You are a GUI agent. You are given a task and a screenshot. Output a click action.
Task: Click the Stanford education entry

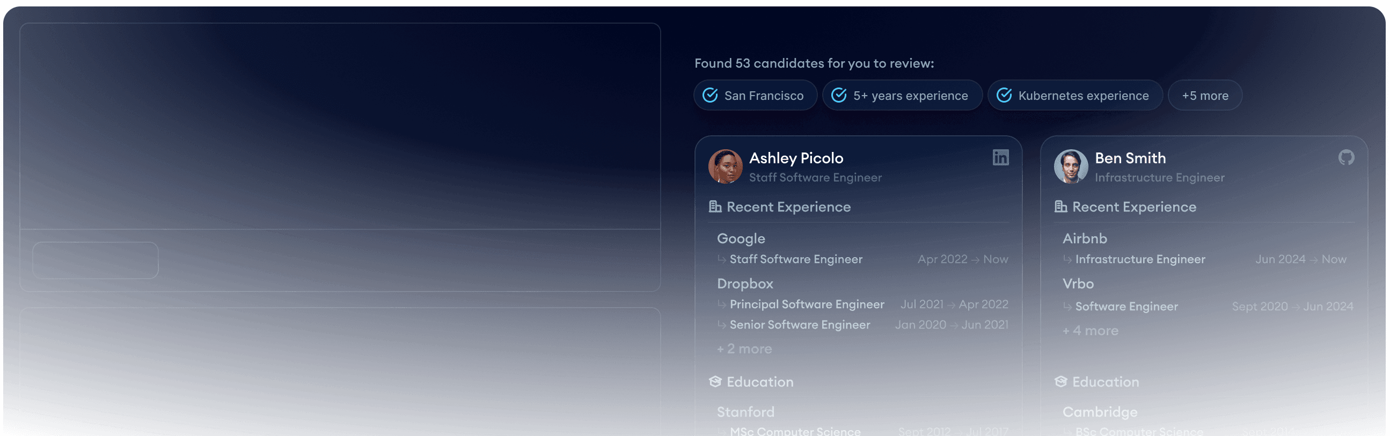[745, 412]
